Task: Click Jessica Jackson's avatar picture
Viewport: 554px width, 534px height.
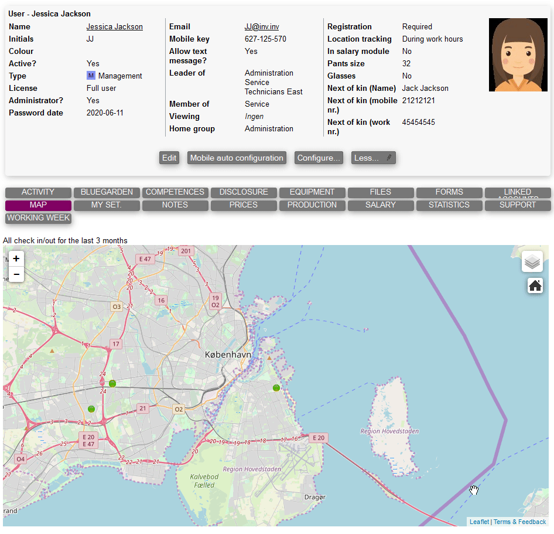Action: point(514,55)
